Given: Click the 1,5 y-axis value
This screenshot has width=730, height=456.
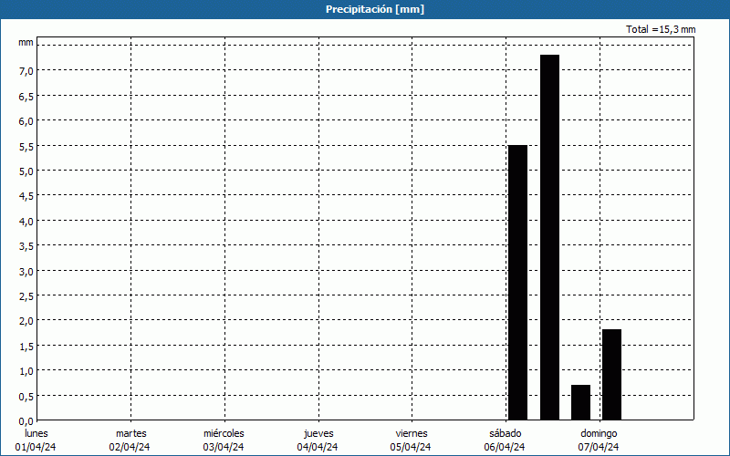Looking at the screenshot, I should 26,347.
